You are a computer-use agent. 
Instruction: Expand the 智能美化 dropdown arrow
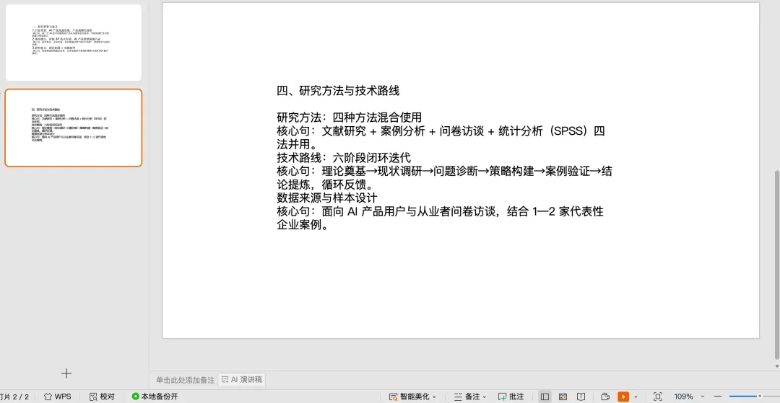tap(434, 397)
